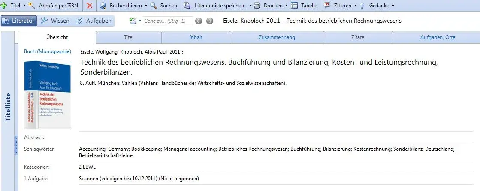Expand the Literaturliste speichern dropdown arrow

250,6
